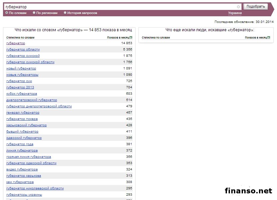Select the 'По регионам' radio option

[34, 13]
